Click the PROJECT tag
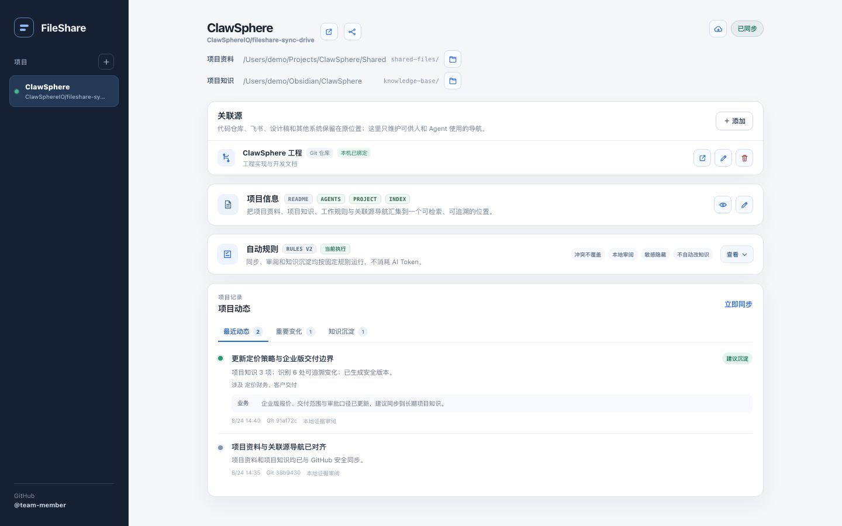The width and height of the screenshot is (842, 526). tap(365, 199)
